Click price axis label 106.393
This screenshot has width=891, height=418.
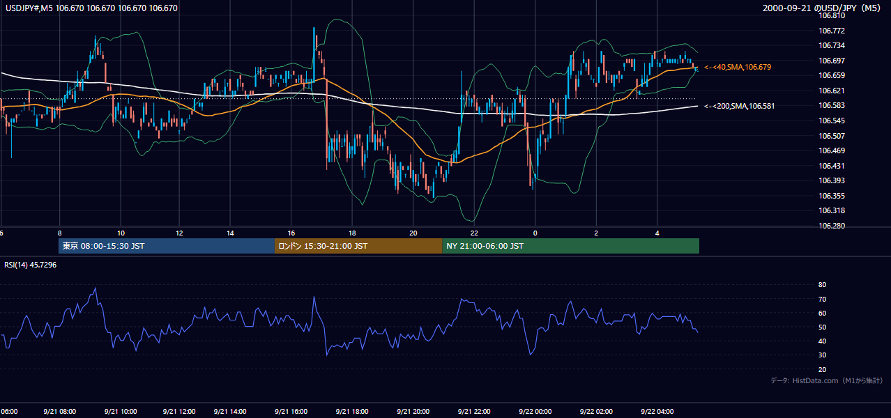click(832, 180)
